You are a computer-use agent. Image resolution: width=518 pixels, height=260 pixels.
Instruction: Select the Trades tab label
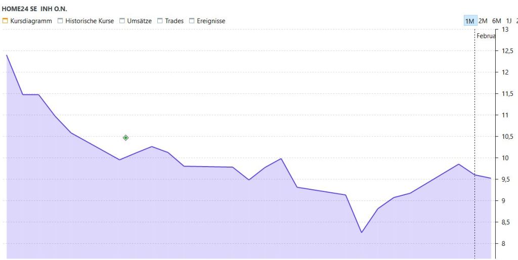pyautogui.click(x=174, y=21)
